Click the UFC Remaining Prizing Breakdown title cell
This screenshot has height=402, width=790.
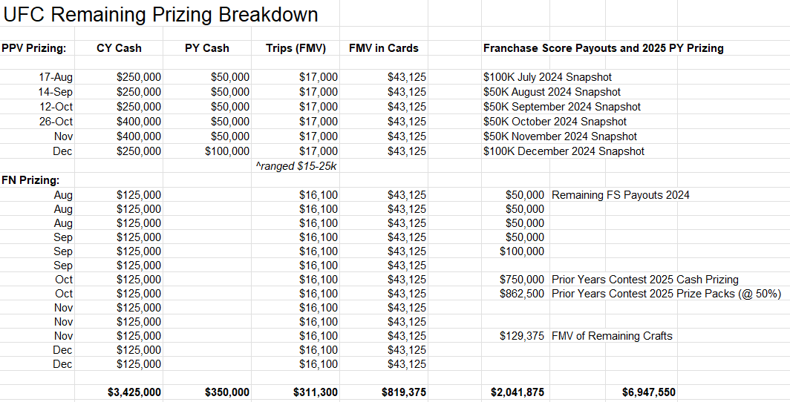(160, 14)
